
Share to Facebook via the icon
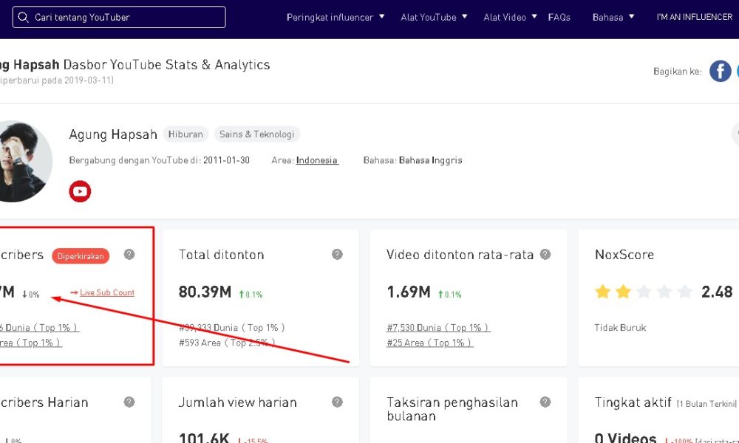point(720,71)
